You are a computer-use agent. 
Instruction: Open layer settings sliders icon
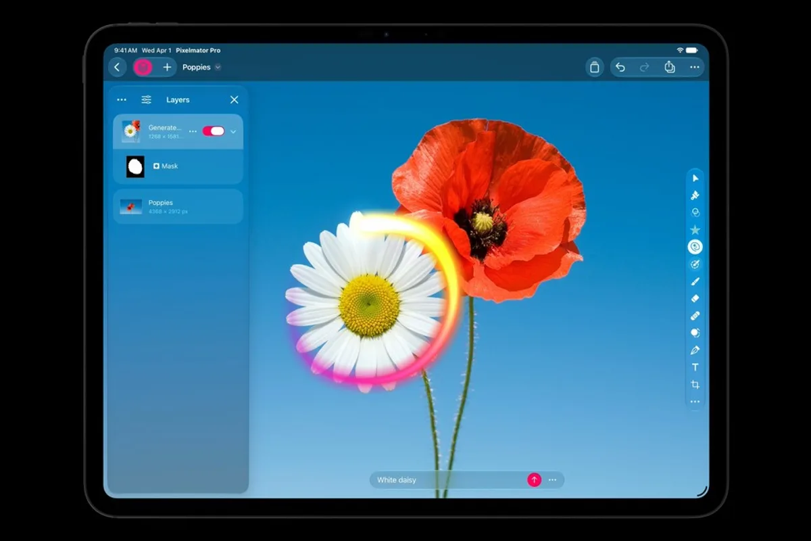pyautogui.click(x=146, y=99)
